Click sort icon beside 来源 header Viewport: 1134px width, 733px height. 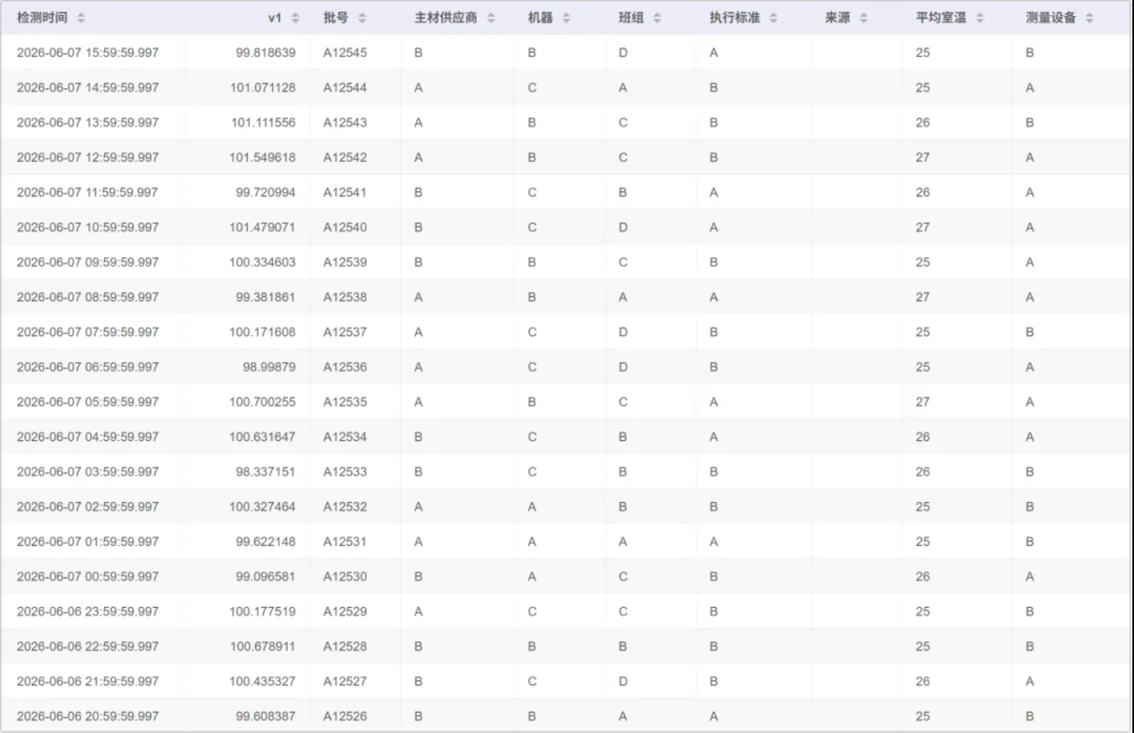tap(864, 18)
